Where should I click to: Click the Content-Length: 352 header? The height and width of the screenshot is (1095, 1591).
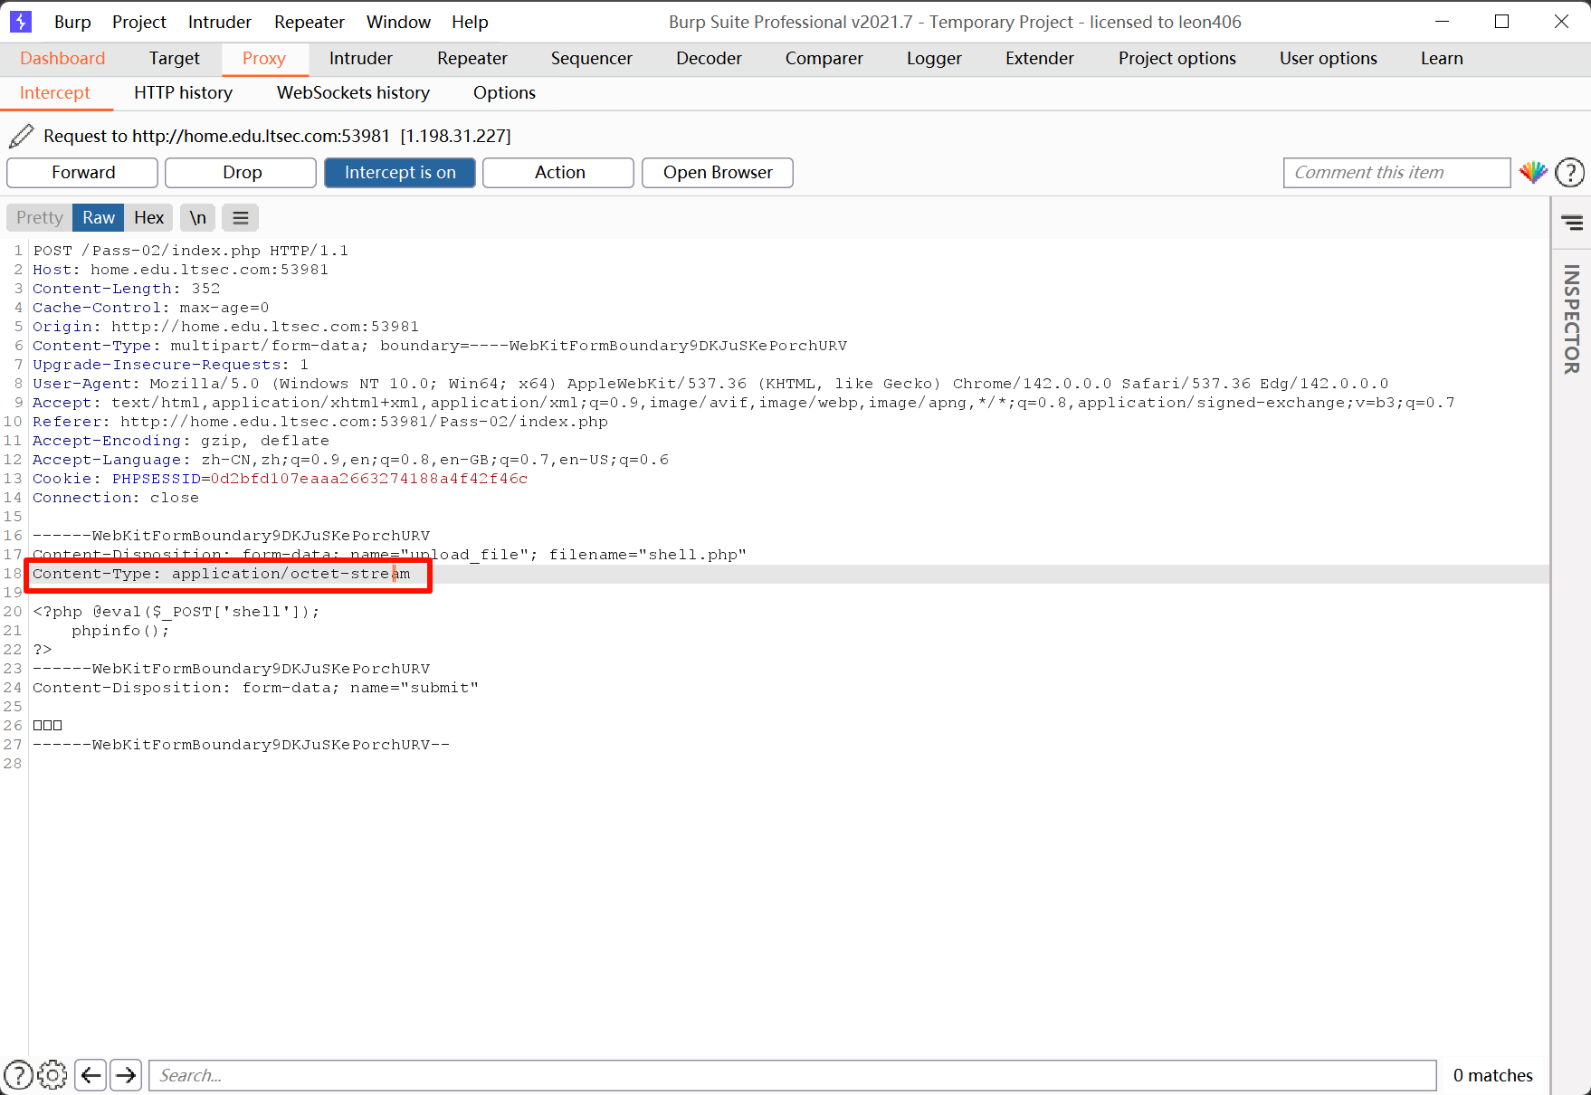pos(127,289)
